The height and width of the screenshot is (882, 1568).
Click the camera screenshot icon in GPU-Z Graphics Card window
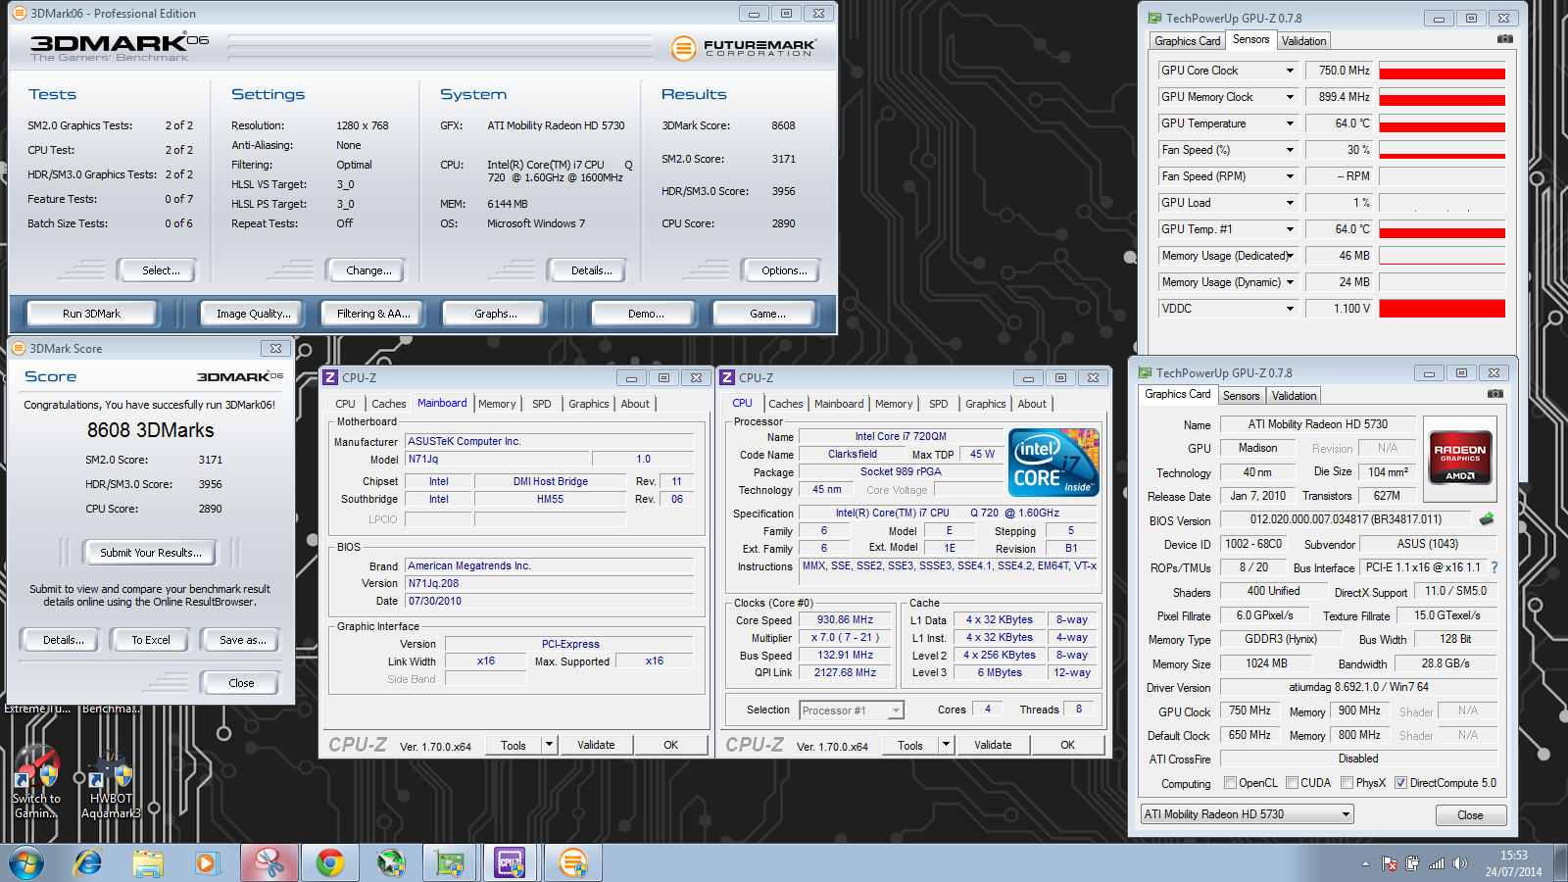[1495, 394]
